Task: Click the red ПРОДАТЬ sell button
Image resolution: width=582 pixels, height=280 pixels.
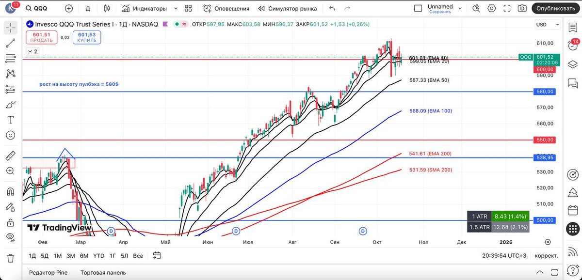Action: tap(41, 37)
